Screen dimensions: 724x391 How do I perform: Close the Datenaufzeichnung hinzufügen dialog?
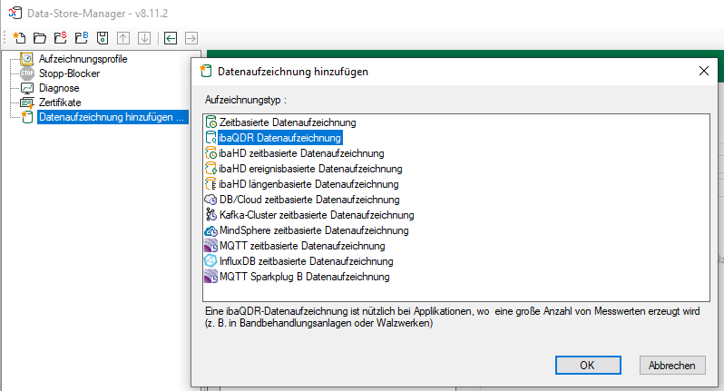tap(704, 71)
